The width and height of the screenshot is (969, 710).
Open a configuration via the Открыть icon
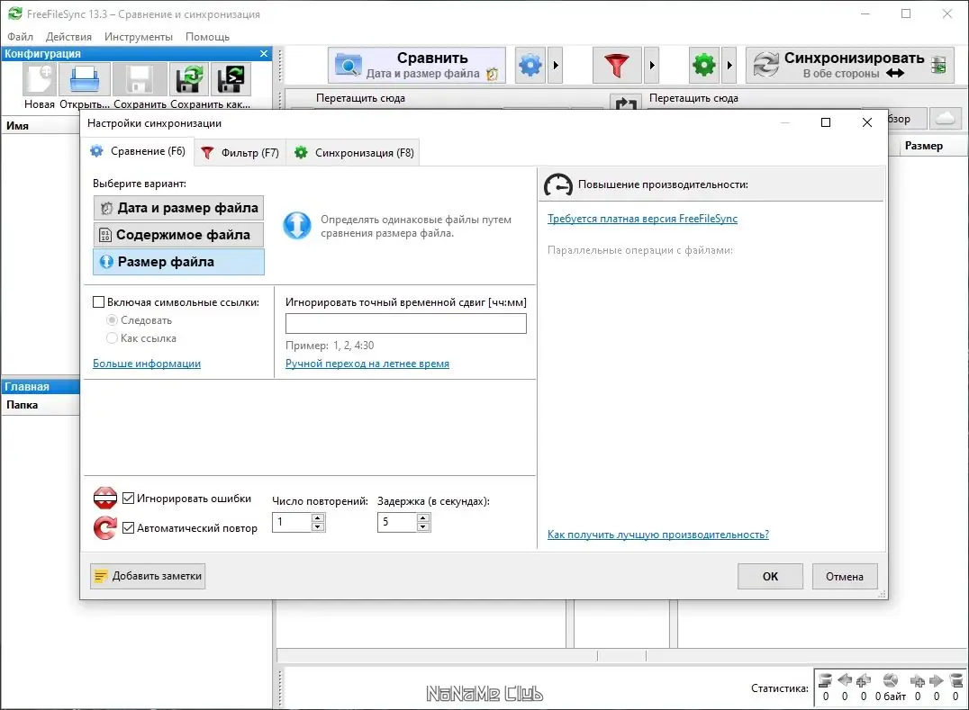(x=85, y=80)
